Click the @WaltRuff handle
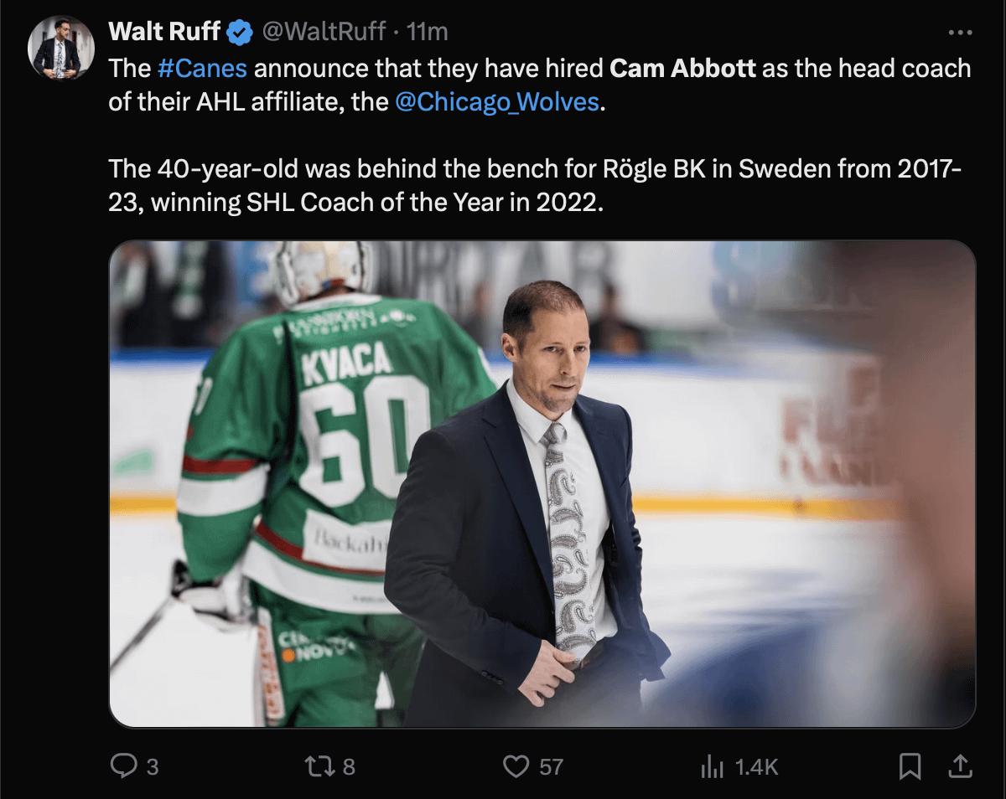Viewport: 1006px width, 799px height. 325,32
